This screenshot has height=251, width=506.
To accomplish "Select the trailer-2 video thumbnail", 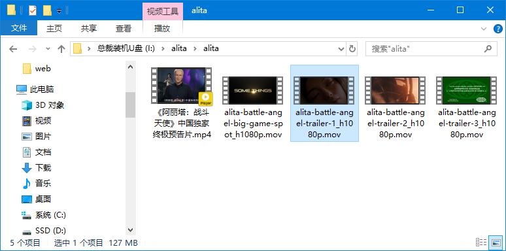I will click(x=396, y=90).
